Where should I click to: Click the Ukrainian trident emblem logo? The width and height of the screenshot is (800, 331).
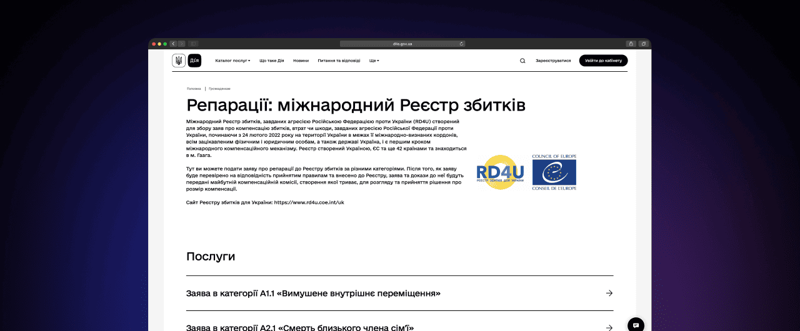pos(179,61)
